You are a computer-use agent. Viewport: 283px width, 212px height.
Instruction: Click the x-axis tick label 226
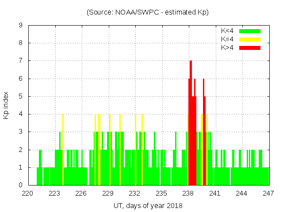point(81,193)
